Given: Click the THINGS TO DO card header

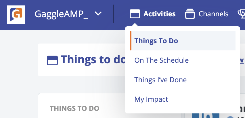Looking at the screenshot, I should point(74,109).
